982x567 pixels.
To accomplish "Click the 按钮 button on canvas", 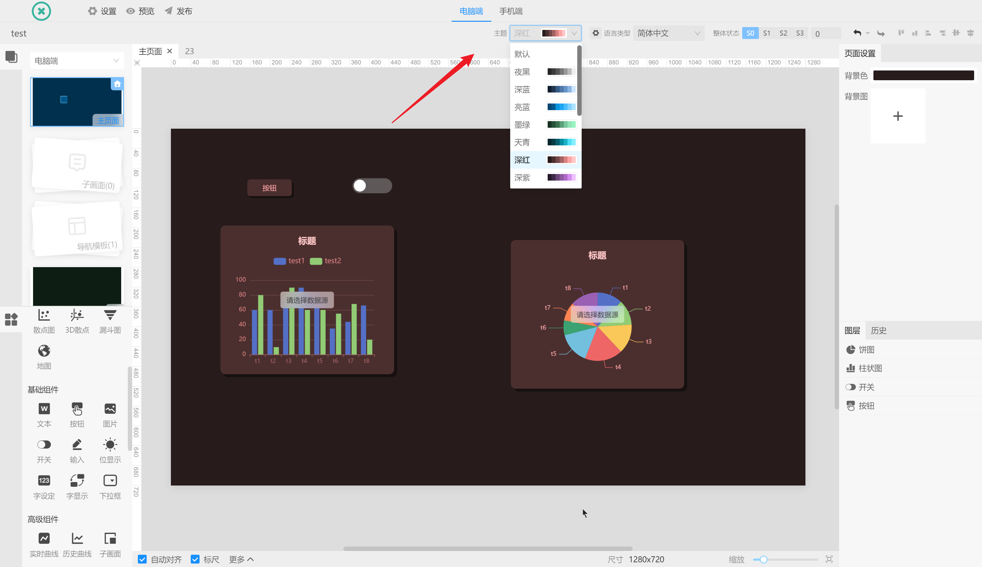I will click(269, 188).
